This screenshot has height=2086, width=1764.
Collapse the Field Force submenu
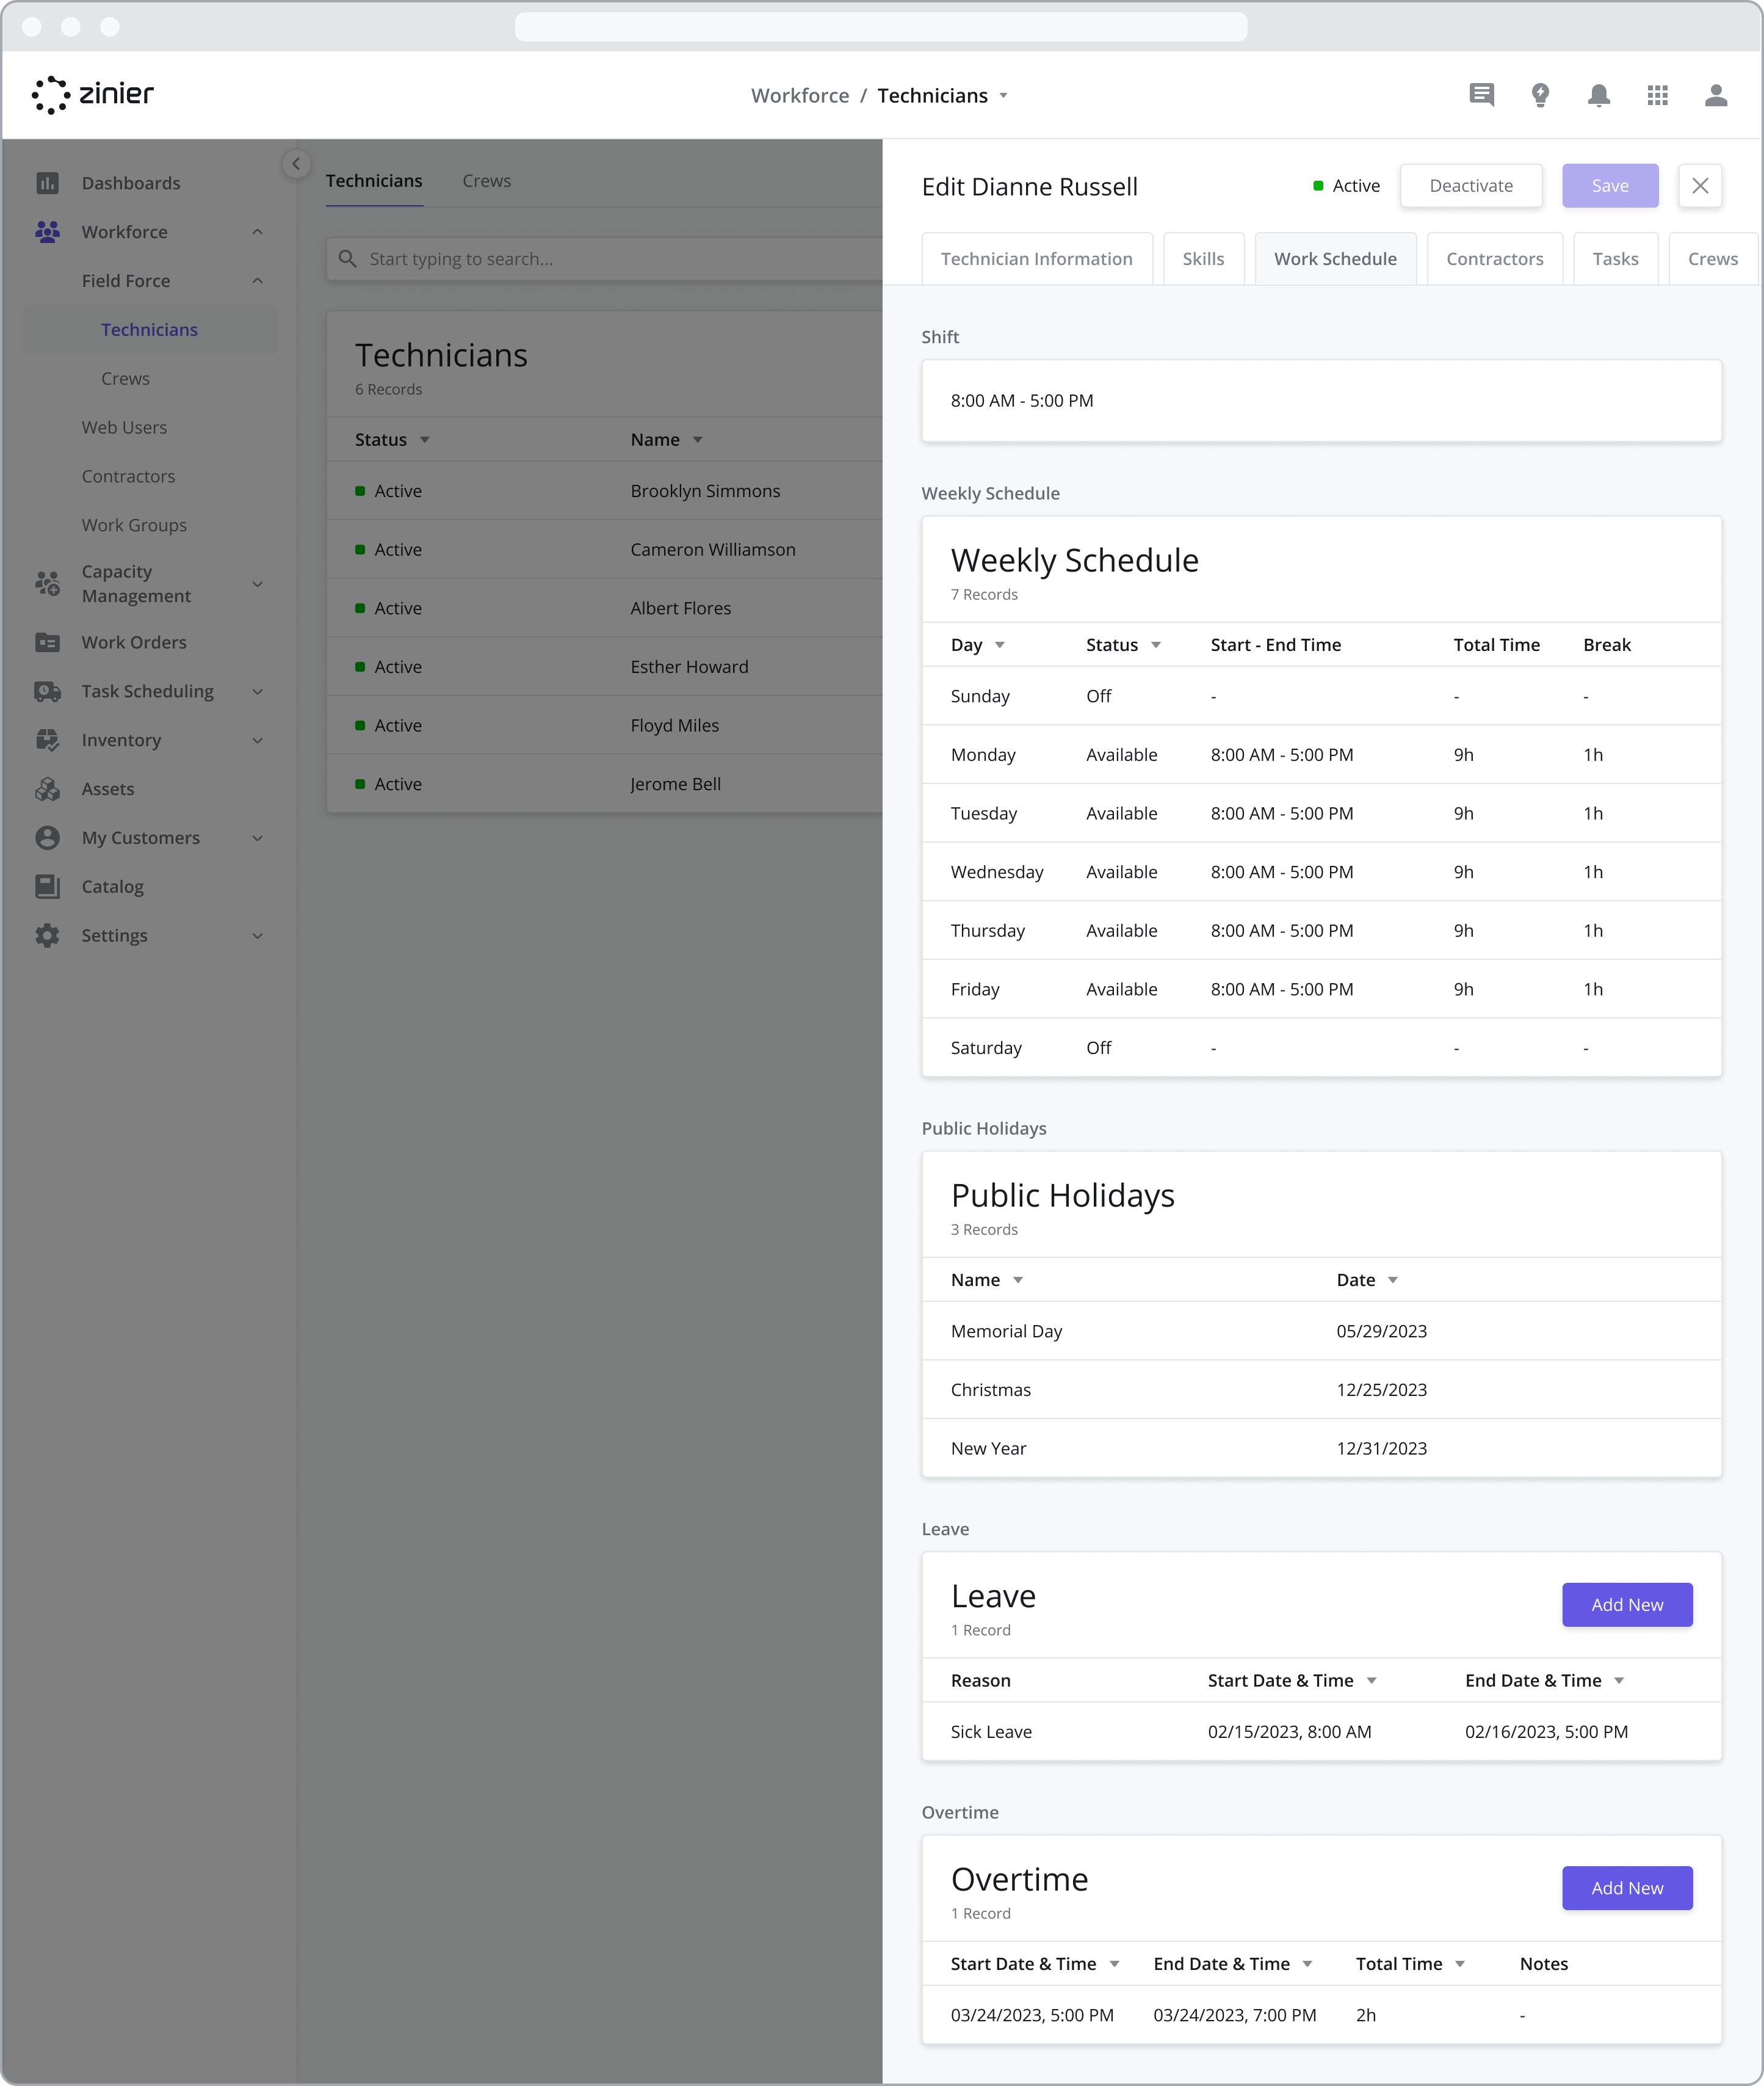click(x=257, y=281)
